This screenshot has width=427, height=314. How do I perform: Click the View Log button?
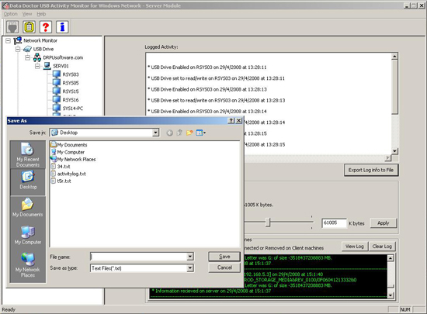coord(355,247)
